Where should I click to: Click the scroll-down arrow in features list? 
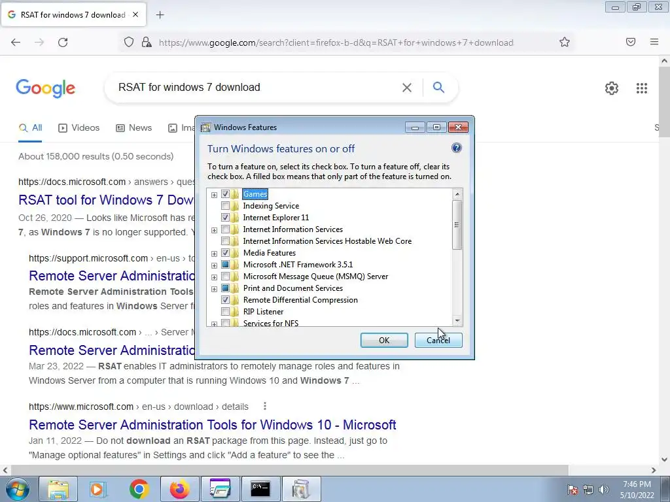click(x=457, y=320)
